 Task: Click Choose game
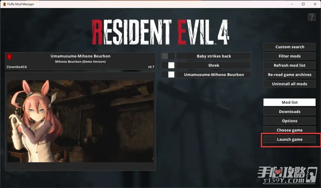[x=289, y=130]
